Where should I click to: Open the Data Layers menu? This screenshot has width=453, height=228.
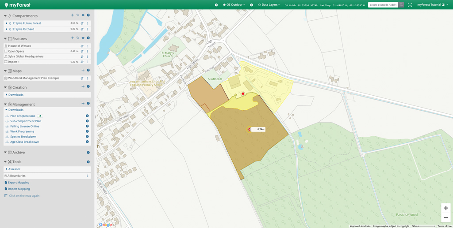pyautogui.click(x=269, y=5)
